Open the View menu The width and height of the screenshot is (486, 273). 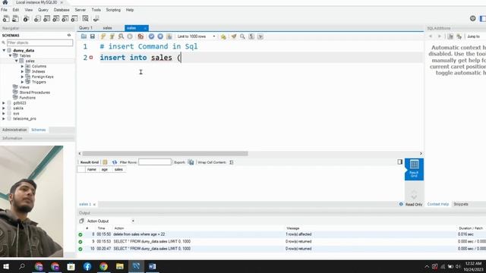coord(29,10)
